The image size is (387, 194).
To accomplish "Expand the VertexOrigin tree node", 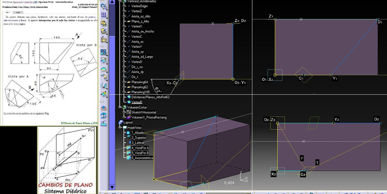I will click(x=124, y=6).
